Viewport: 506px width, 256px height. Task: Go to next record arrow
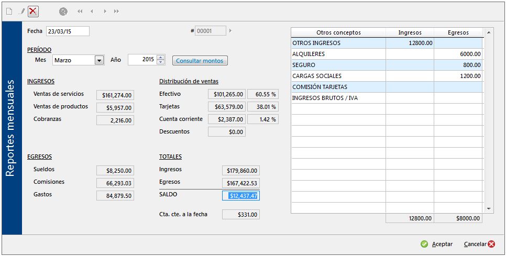click(x=105, y=11)
